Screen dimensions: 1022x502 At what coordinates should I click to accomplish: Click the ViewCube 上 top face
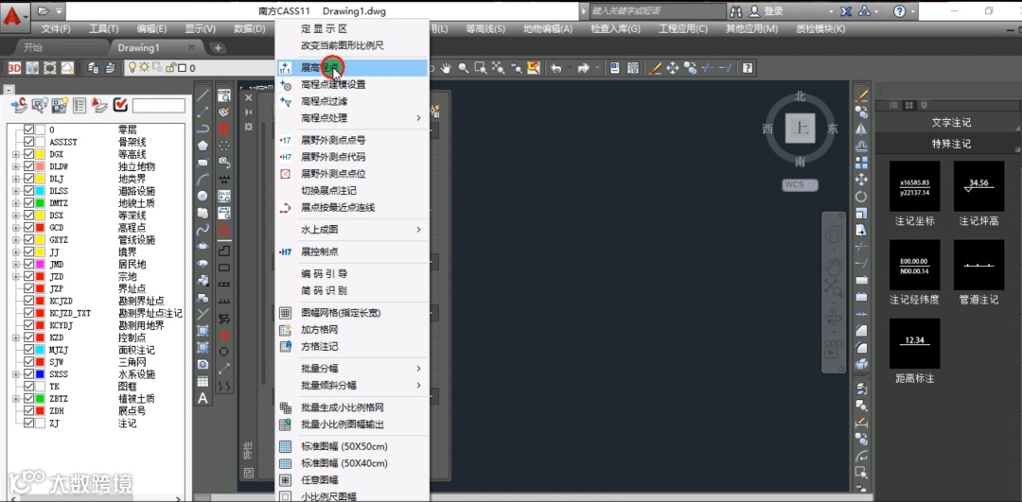click(801, 128)
